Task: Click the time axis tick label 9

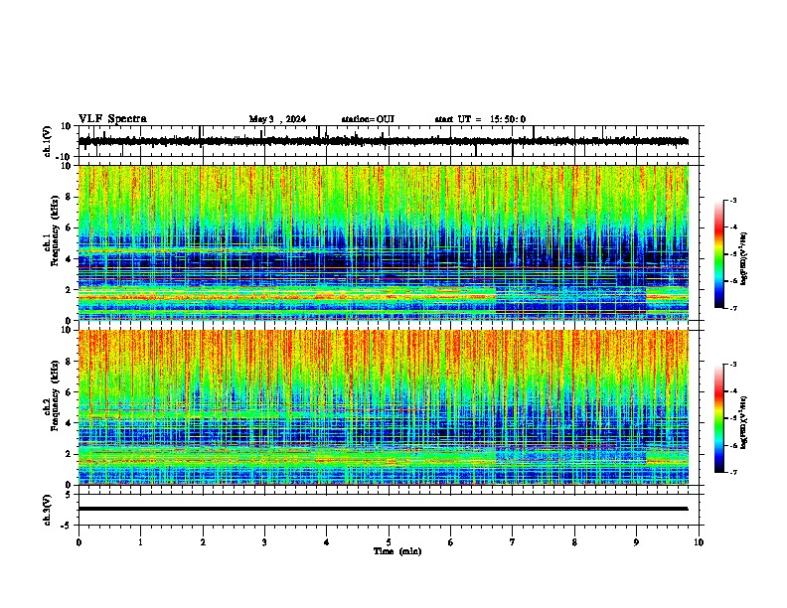Action: (x=636, y=542)
